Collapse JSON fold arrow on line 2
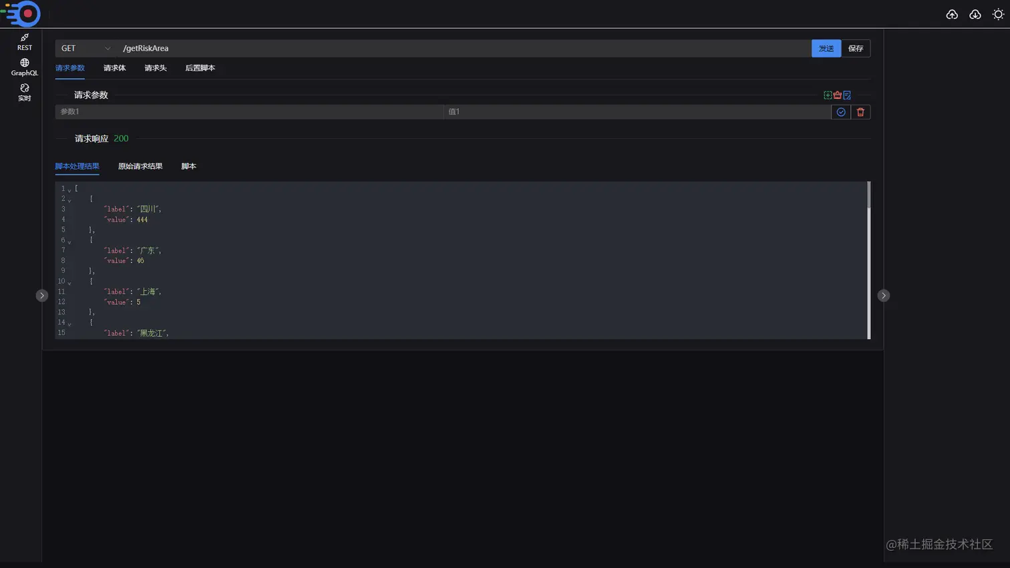 (69, 200)
